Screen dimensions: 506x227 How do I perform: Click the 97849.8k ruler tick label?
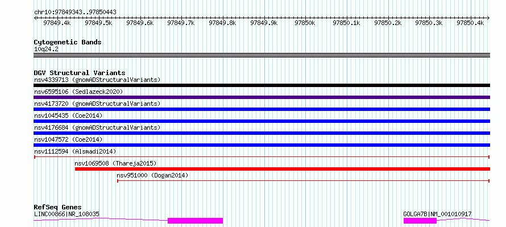222,23
